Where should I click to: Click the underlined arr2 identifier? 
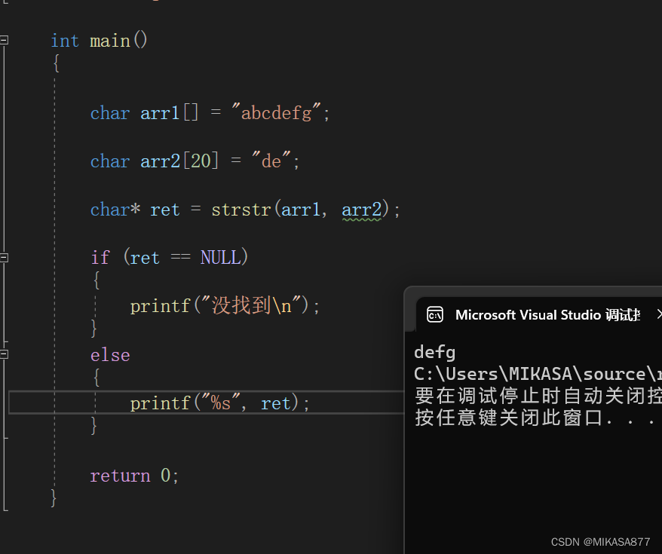[360, 209]
